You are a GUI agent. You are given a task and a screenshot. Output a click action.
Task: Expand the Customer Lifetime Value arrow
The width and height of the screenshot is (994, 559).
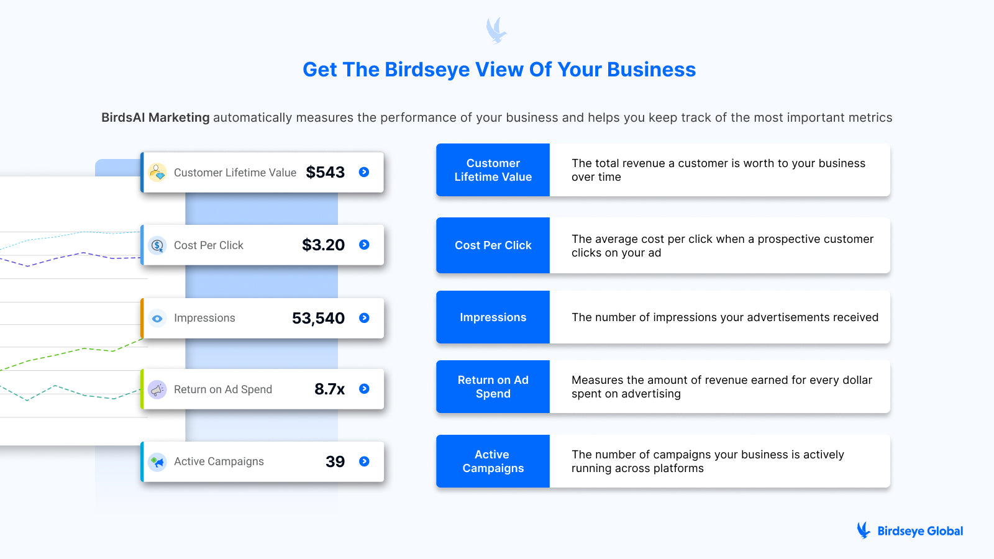[x=364, y=172]
